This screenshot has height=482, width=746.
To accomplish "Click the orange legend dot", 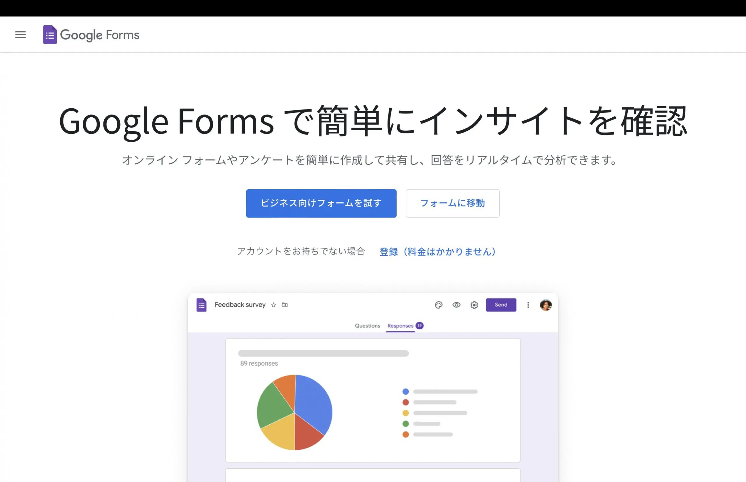I will [406, 435].
